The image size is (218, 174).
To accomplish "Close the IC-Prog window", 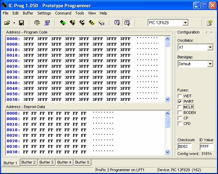I will click(x=213, y=6).
